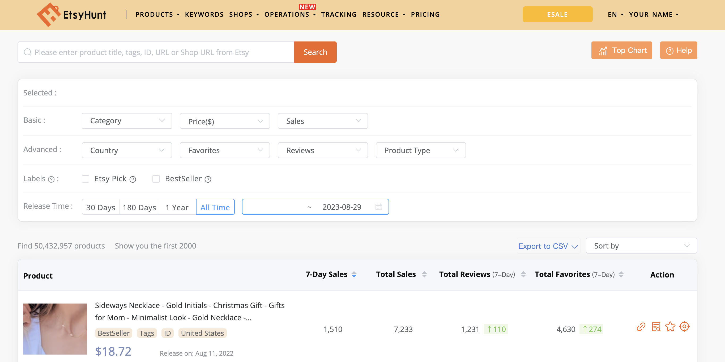
Task: Open the KEYWORDS menu item
Action: (204, 15)
